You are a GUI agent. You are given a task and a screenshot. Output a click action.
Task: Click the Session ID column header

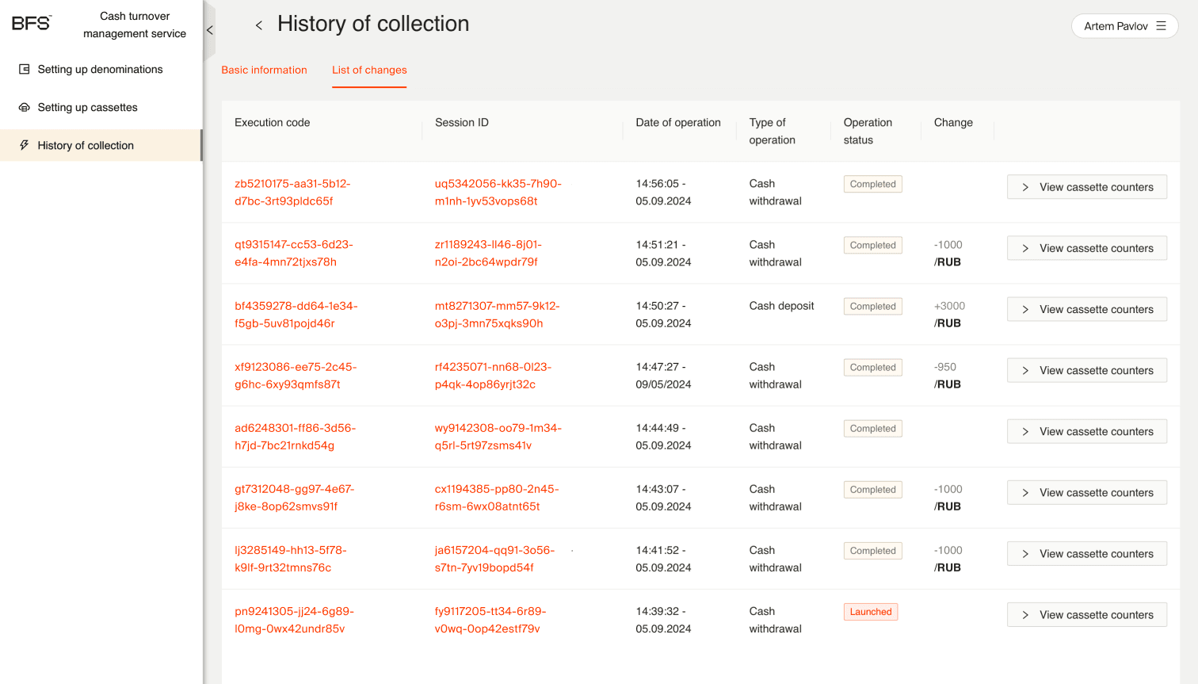[x=462, y=123]
